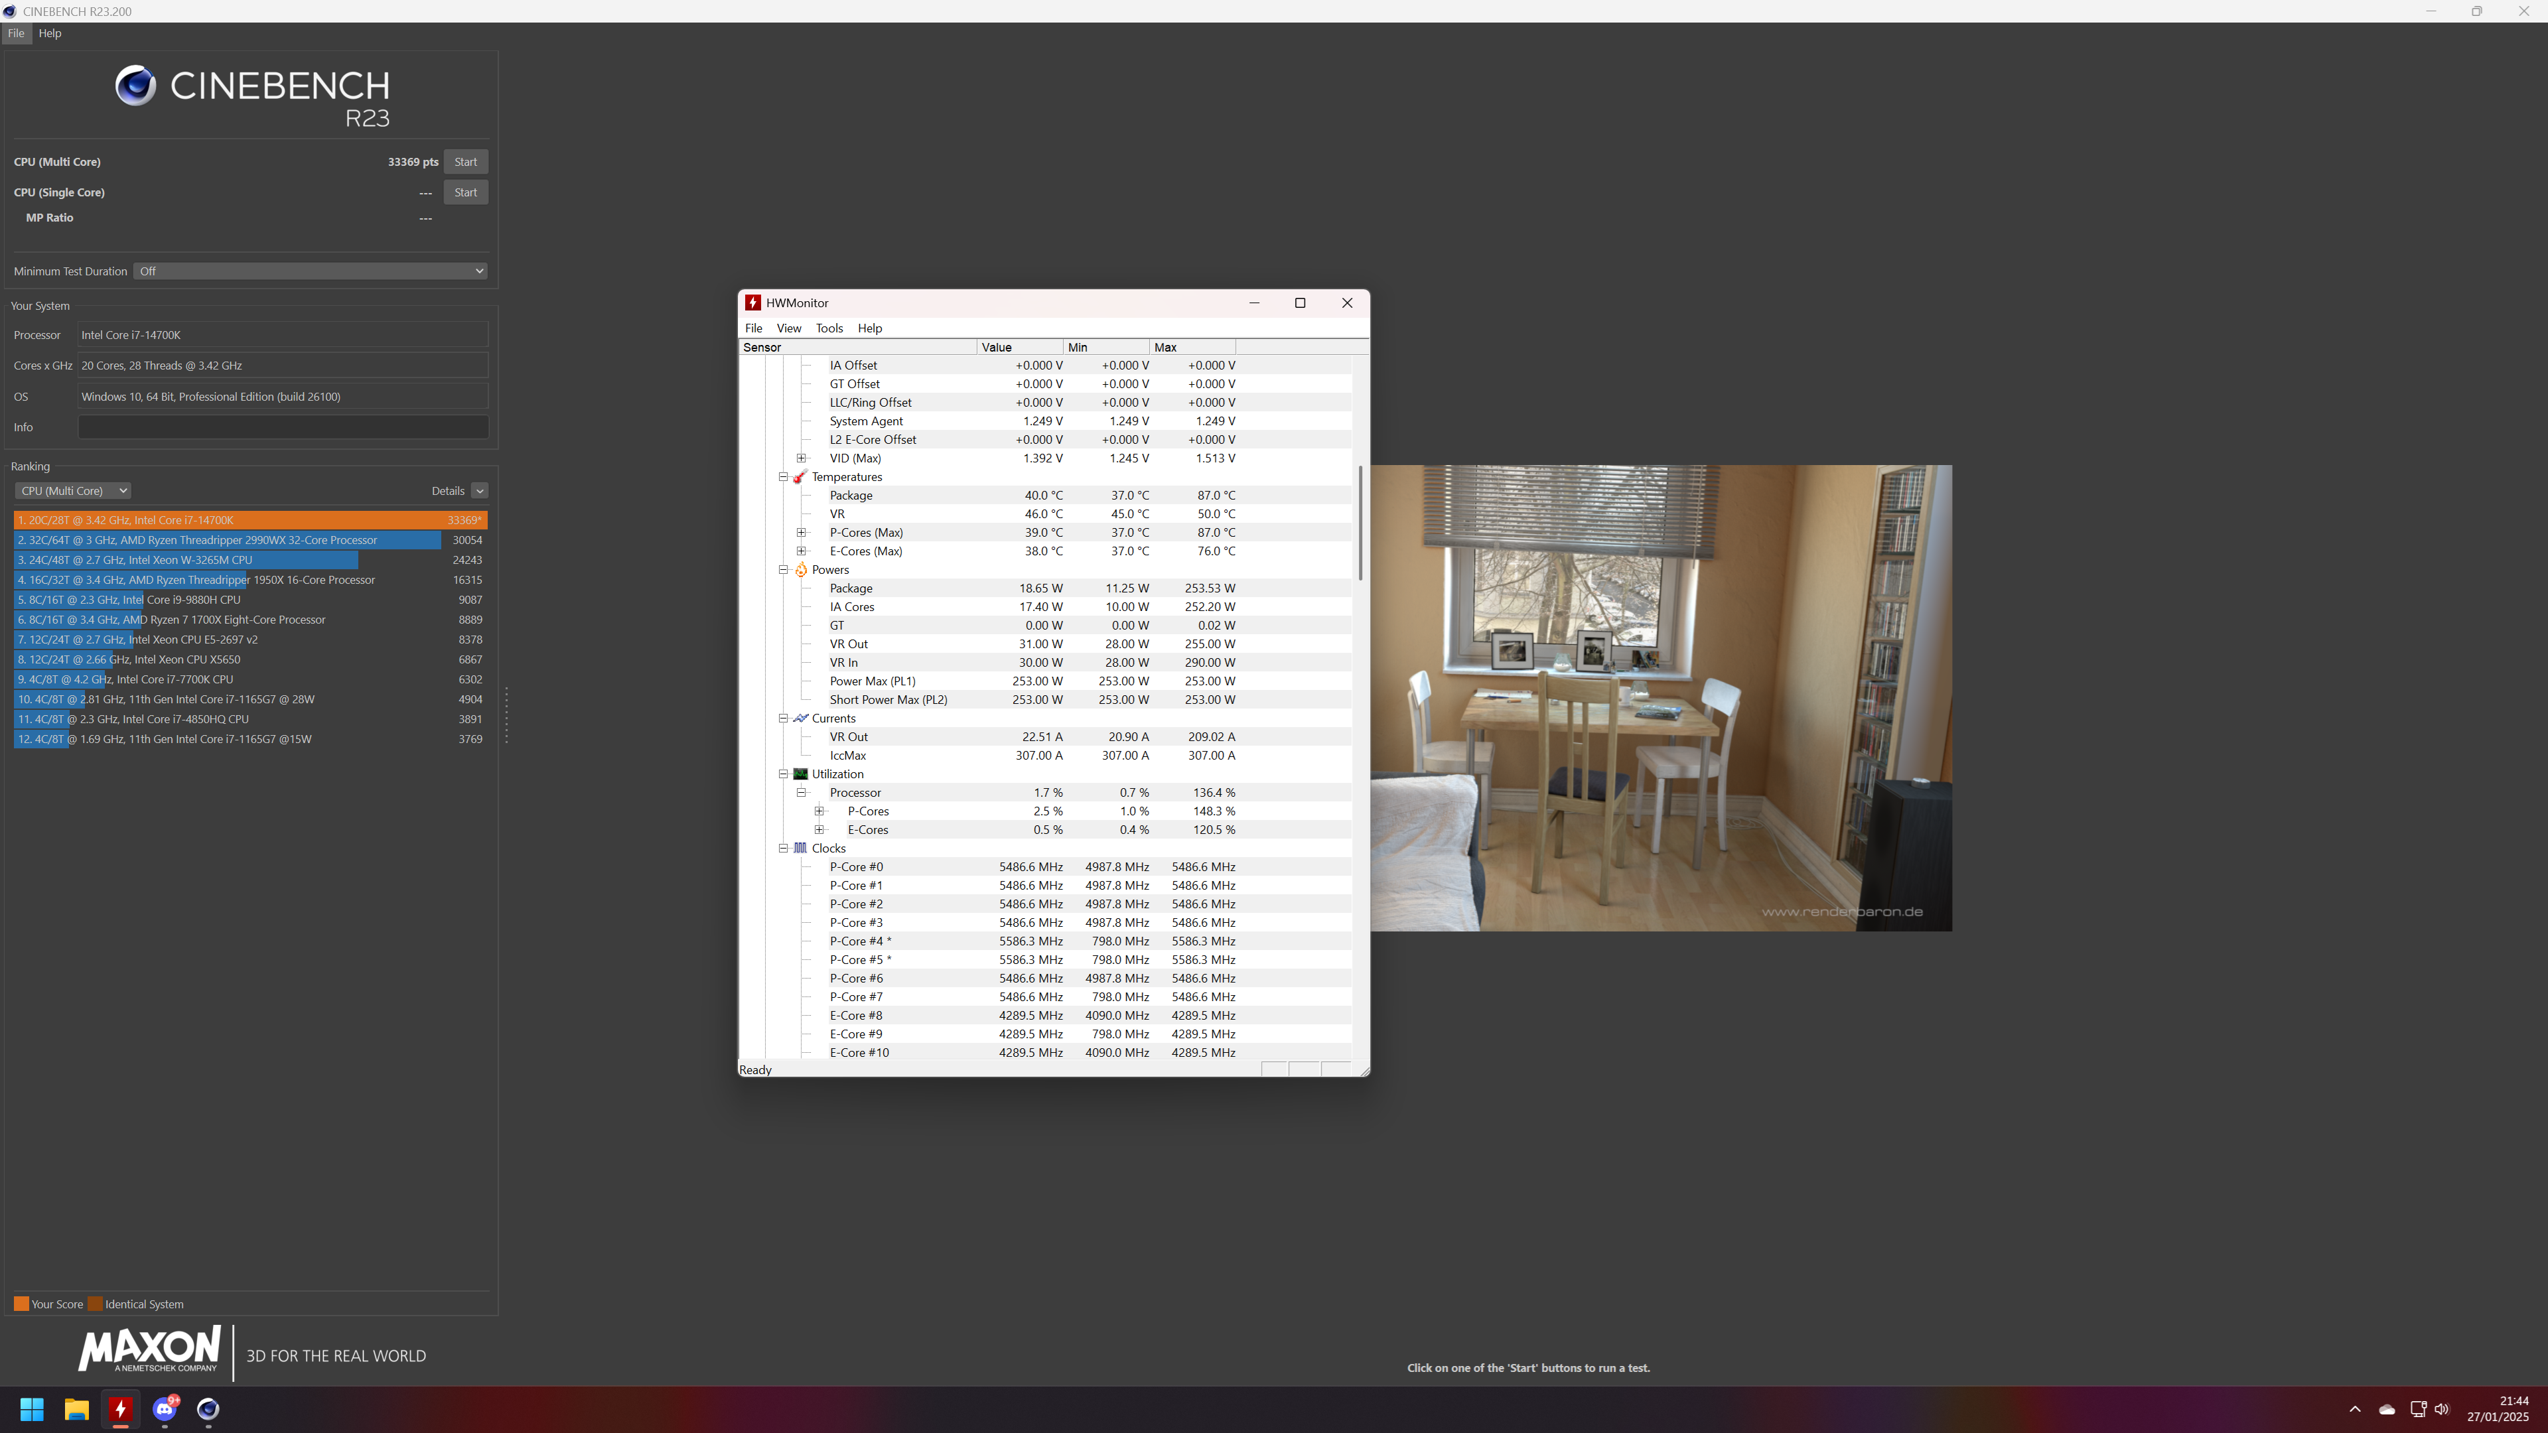Click the rendered room image
Screen dimensions: 2548x1433
coord(1661,698)
